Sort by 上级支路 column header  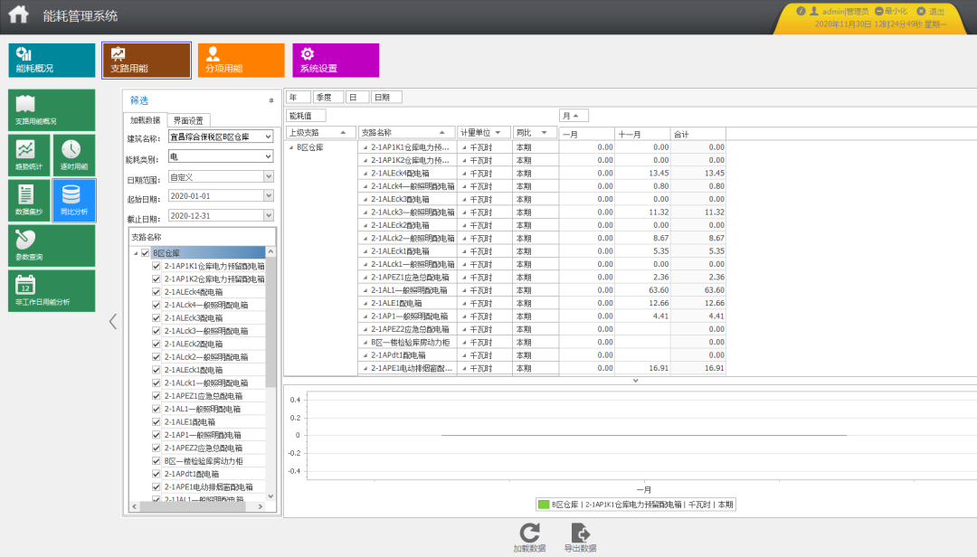tap(321, 133)
